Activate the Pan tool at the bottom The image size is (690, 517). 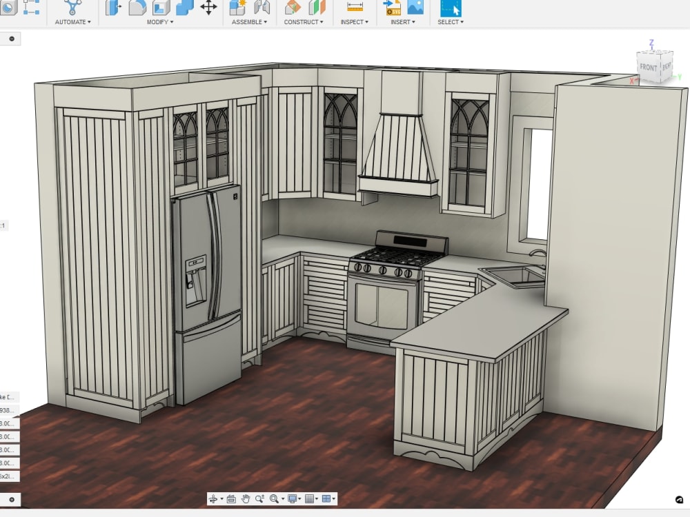click(246, 498)
